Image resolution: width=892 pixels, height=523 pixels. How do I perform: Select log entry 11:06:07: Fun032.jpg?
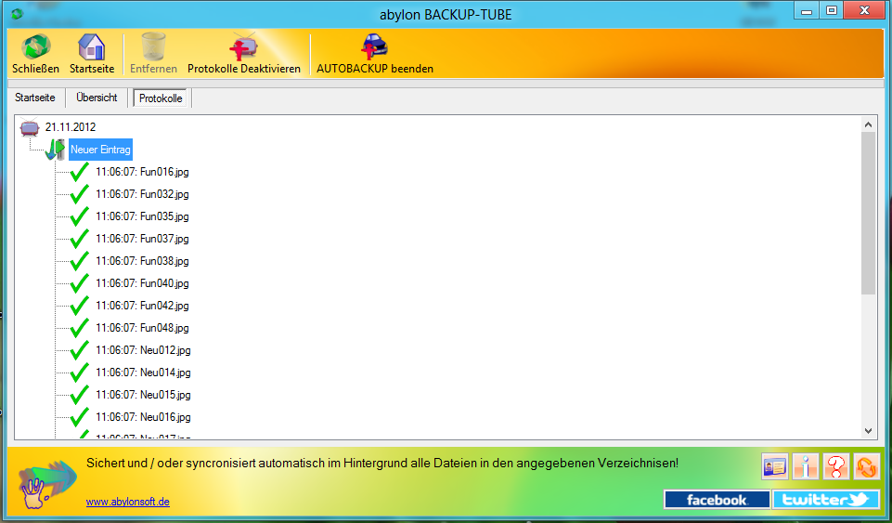[x=142, y=194]
